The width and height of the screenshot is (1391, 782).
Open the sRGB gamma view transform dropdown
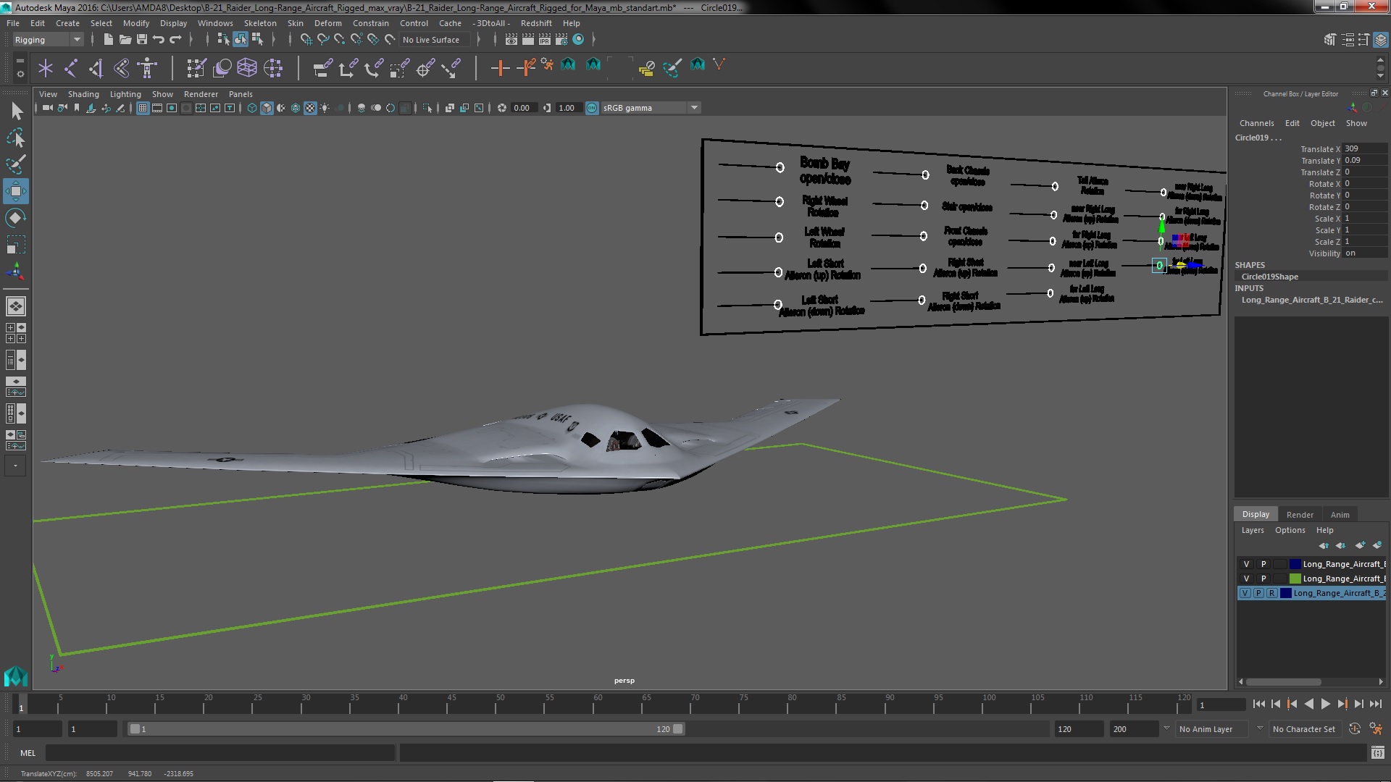(651, 108)
